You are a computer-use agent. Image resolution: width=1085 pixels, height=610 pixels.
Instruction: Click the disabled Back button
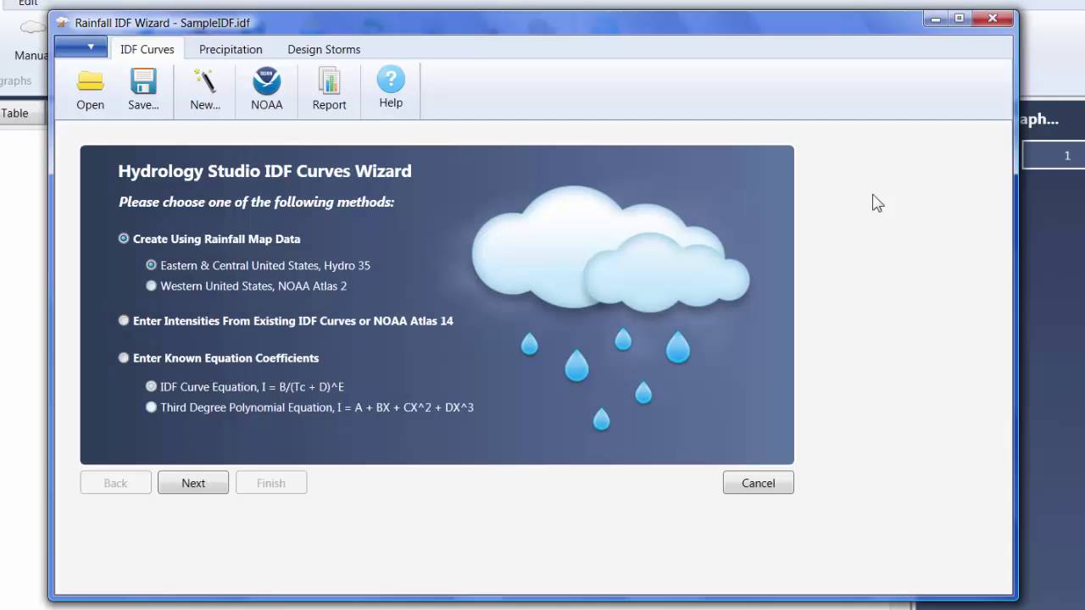pyautogui.click(x=115, y=483)
